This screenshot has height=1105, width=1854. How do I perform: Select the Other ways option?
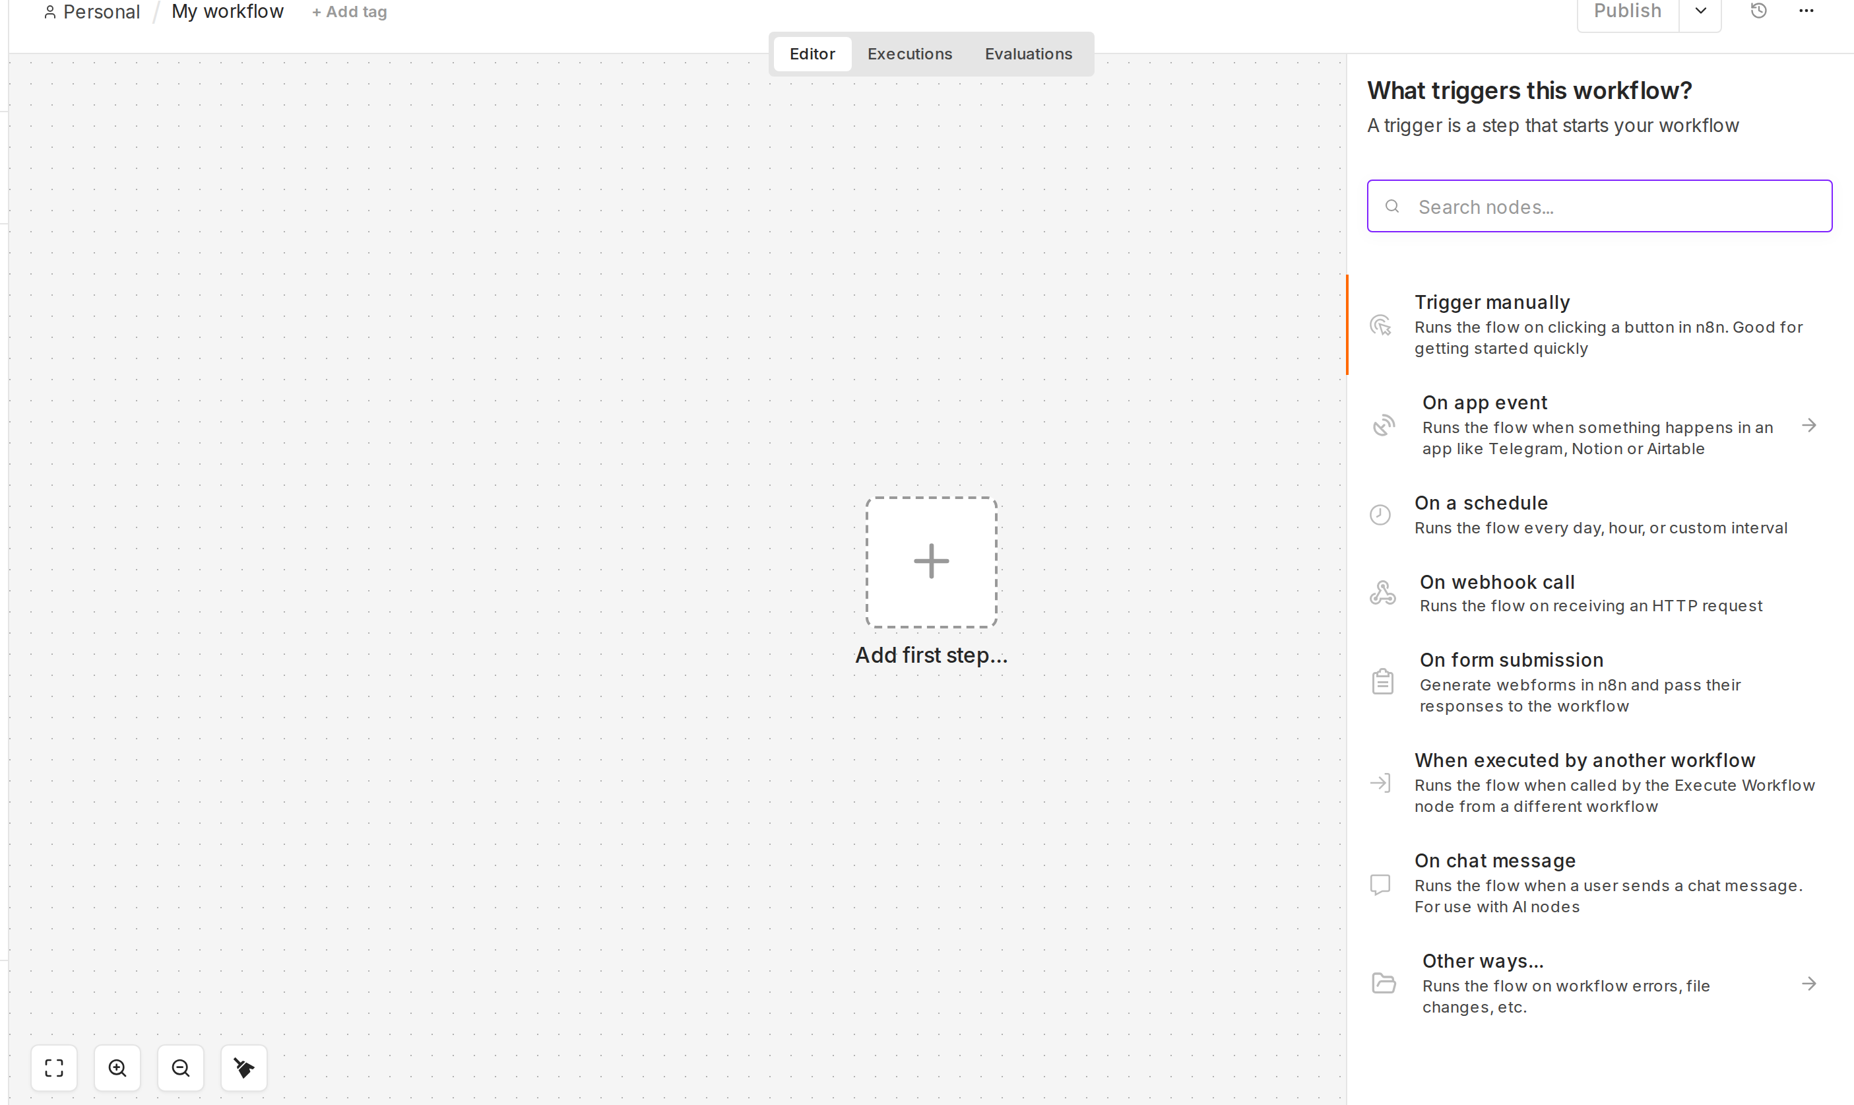[1599, 984]
